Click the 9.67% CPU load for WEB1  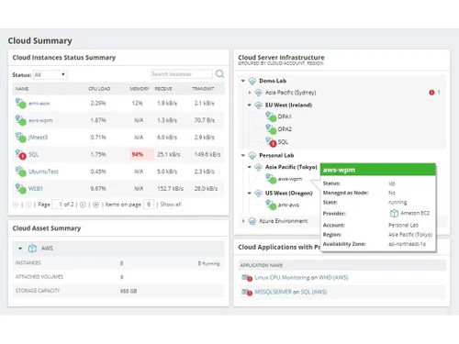coord(98,189)
